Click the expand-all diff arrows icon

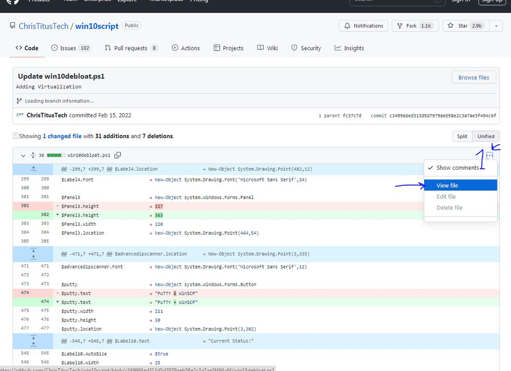click(x=33, y=155)
